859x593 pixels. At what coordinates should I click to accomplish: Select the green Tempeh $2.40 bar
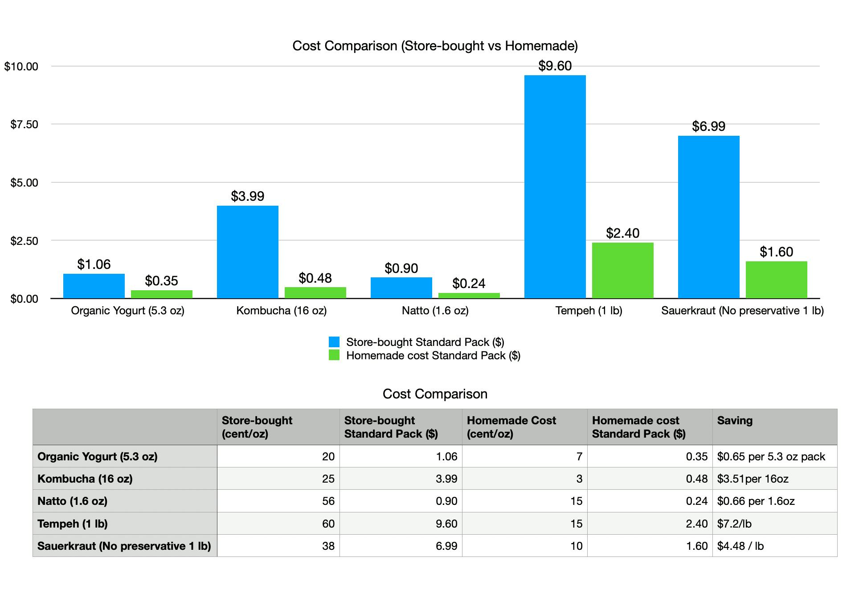point(622,270)
